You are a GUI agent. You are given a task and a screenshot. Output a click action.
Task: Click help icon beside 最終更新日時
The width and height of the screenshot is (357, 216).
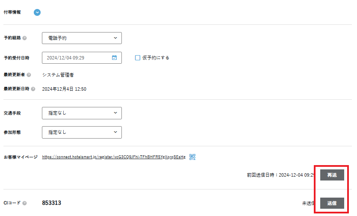point(33,89)
